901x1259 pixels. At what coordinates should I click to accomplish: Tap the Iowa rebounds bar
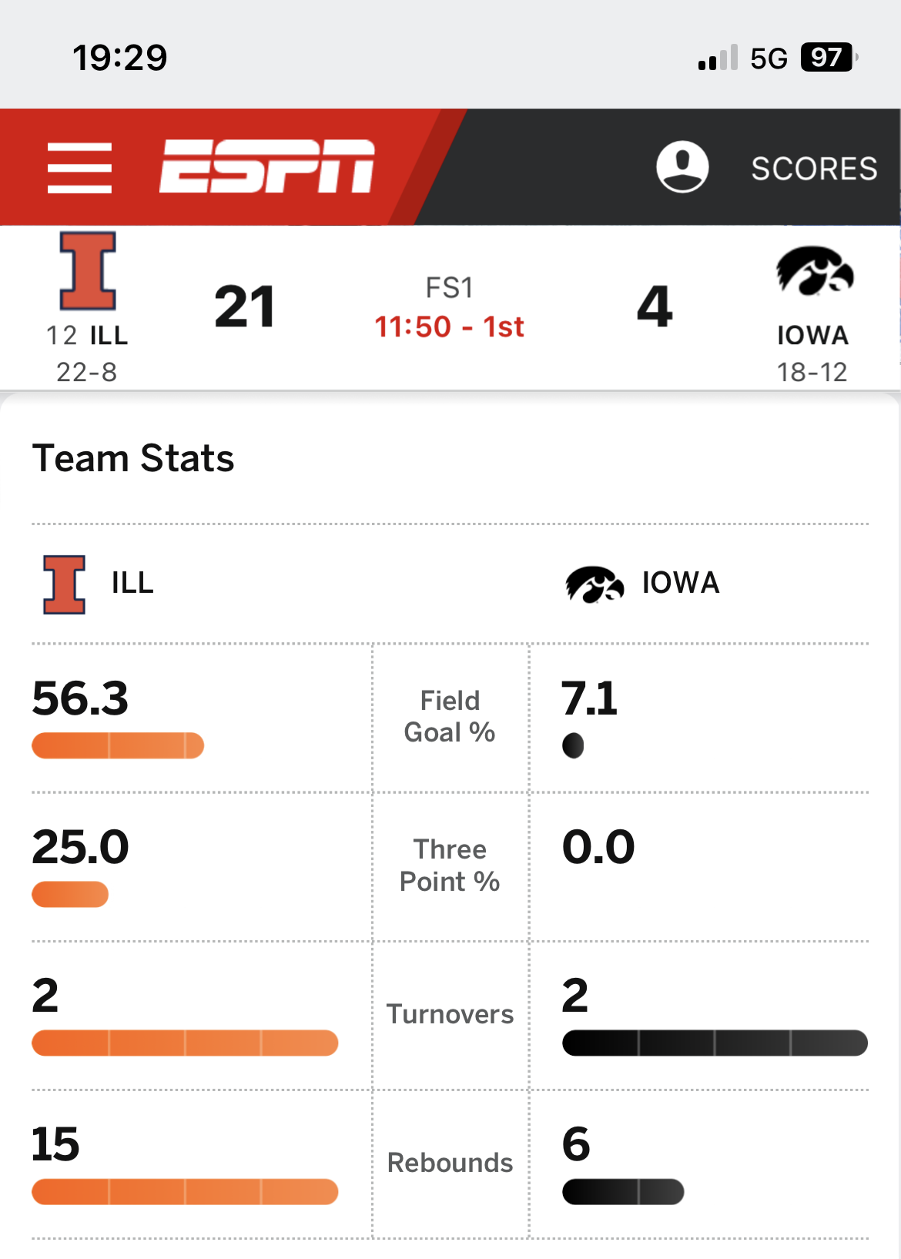coord(623,1191)
